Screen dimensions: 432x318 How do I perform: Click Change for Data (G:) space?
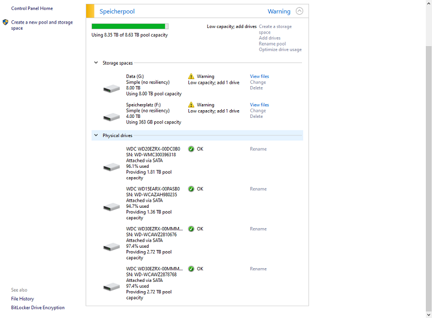point(258,82)
